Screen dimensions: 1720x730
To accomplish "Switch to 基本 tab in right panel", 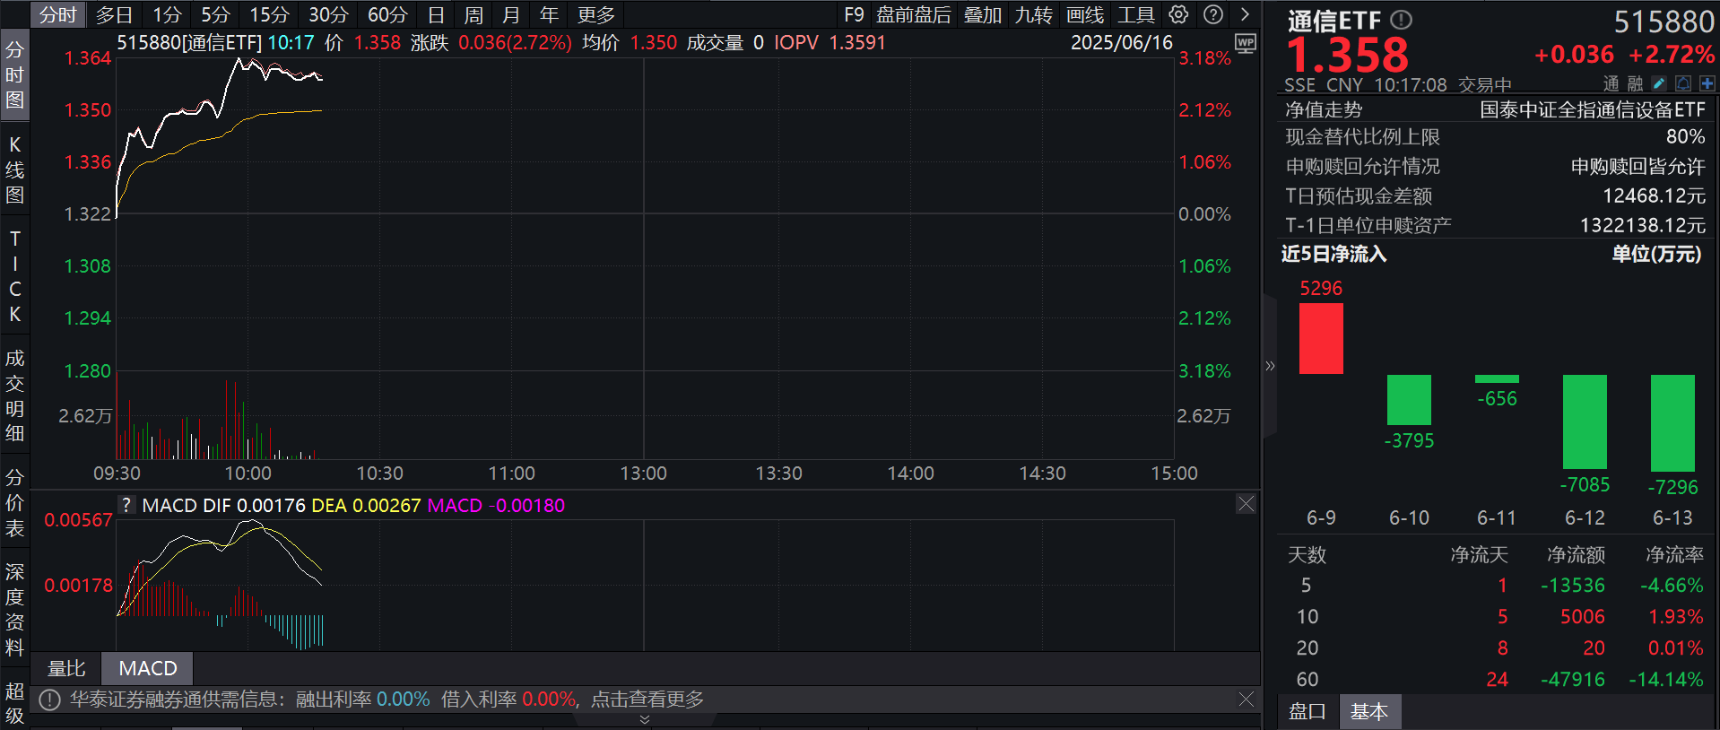I will (1369, 711).
